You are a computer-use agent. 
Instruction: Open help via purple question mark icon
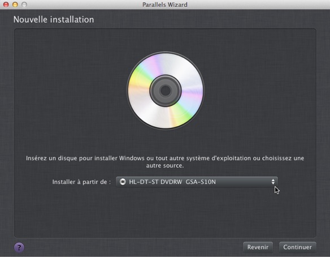[19, 247]
